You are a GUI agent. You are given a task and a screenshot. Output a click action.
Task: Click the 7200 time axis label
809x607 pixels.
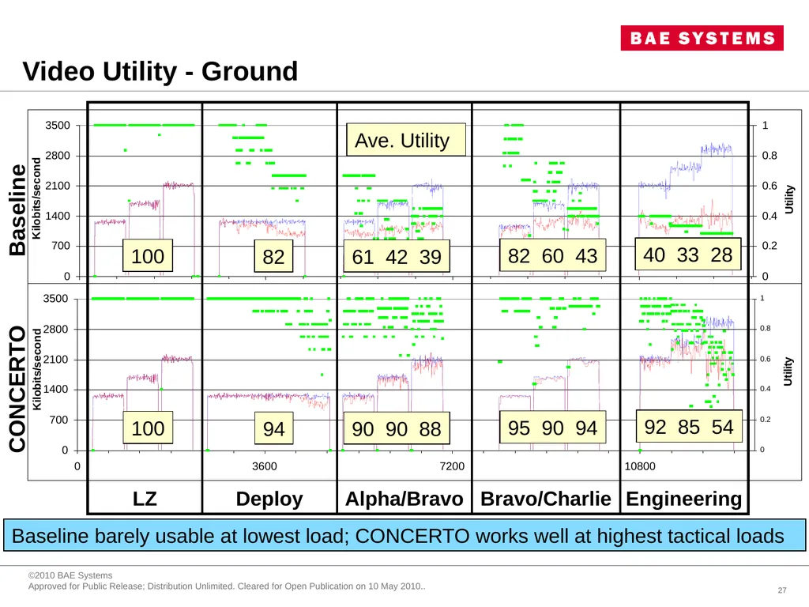tap(452, 466)
